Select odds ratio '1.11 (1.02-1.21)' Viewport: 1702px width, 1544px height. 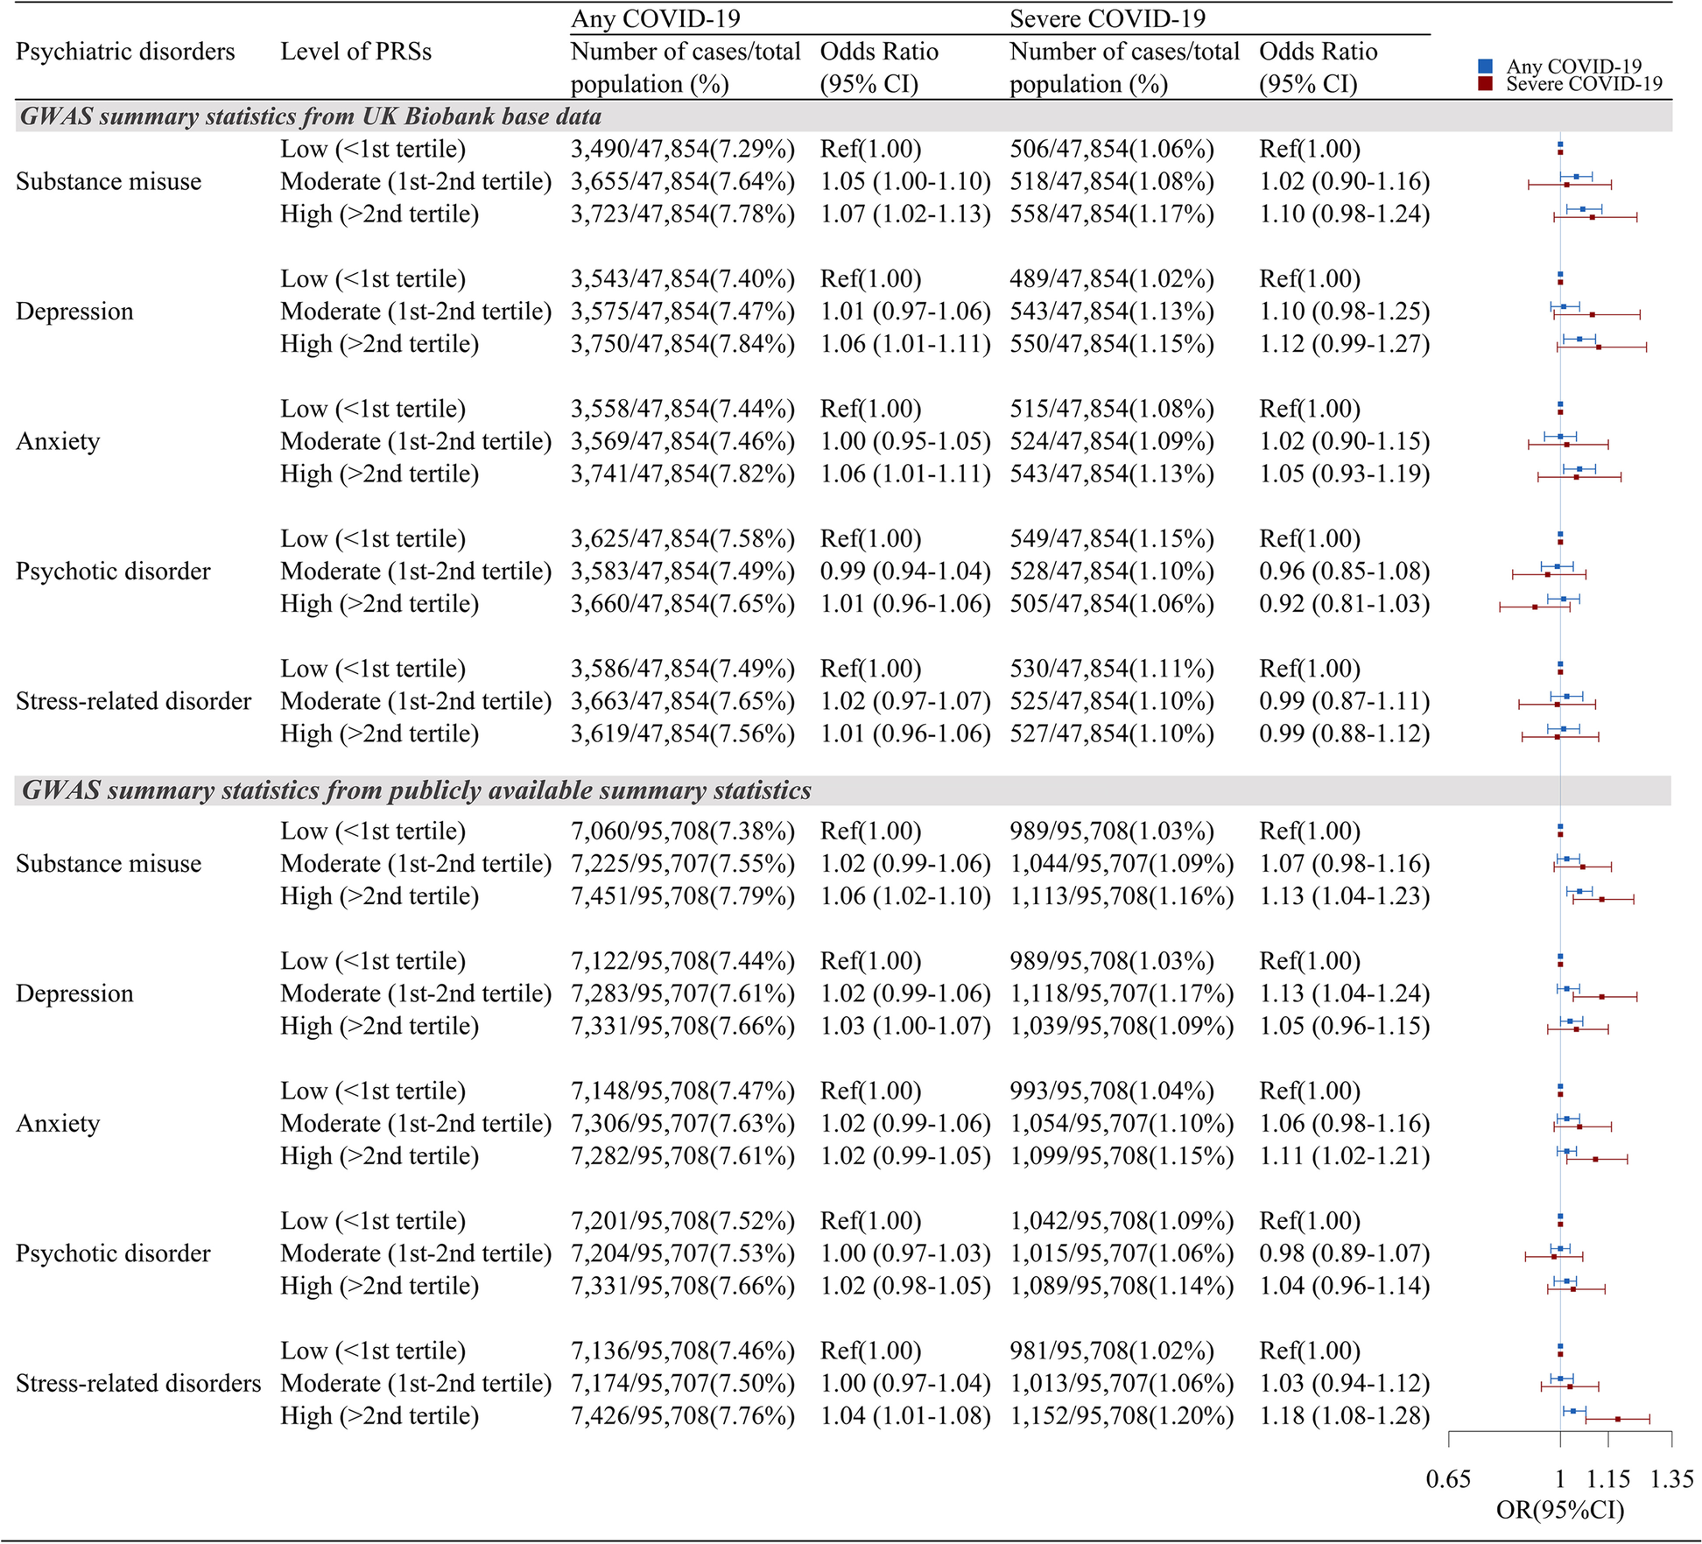(1345, 1156)
